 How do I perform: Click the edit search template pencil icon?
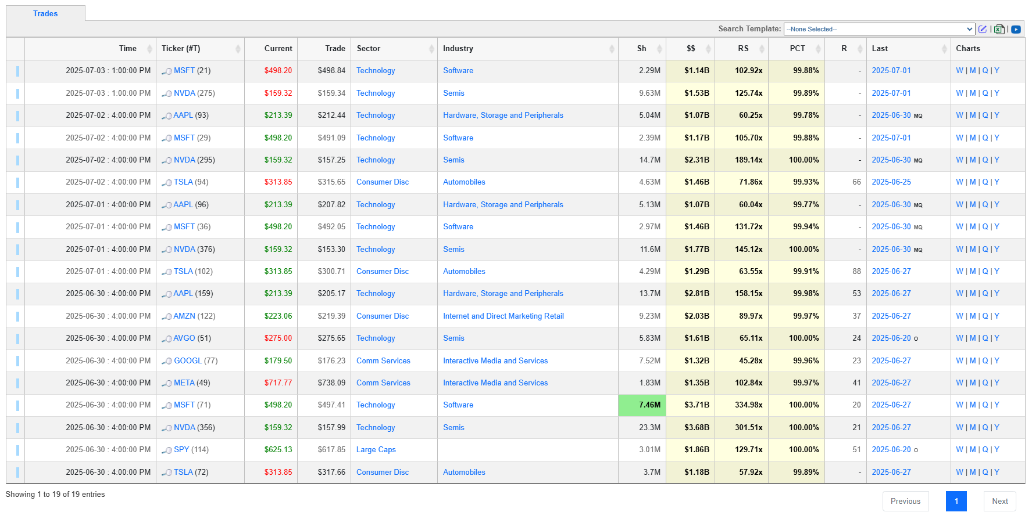click(983, 29)
